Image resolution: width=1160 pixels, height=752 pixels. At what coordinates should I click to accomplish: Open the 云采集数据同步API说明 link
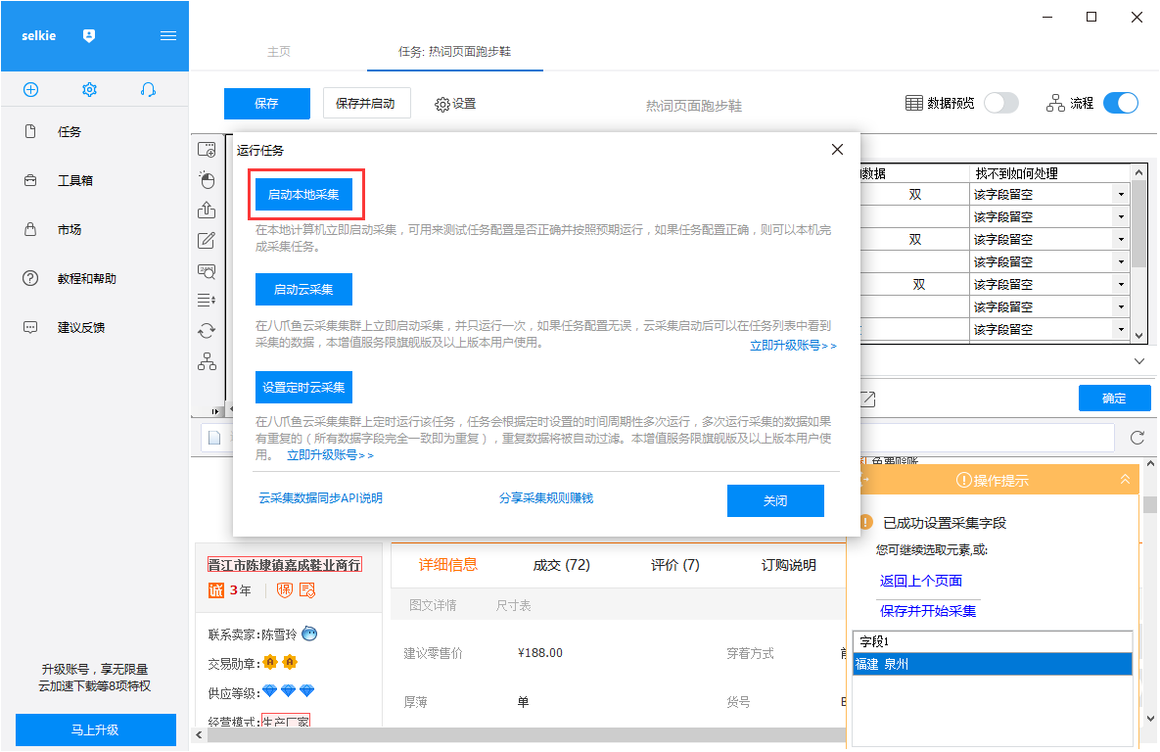pyautogui.click(x=320, y=498)
